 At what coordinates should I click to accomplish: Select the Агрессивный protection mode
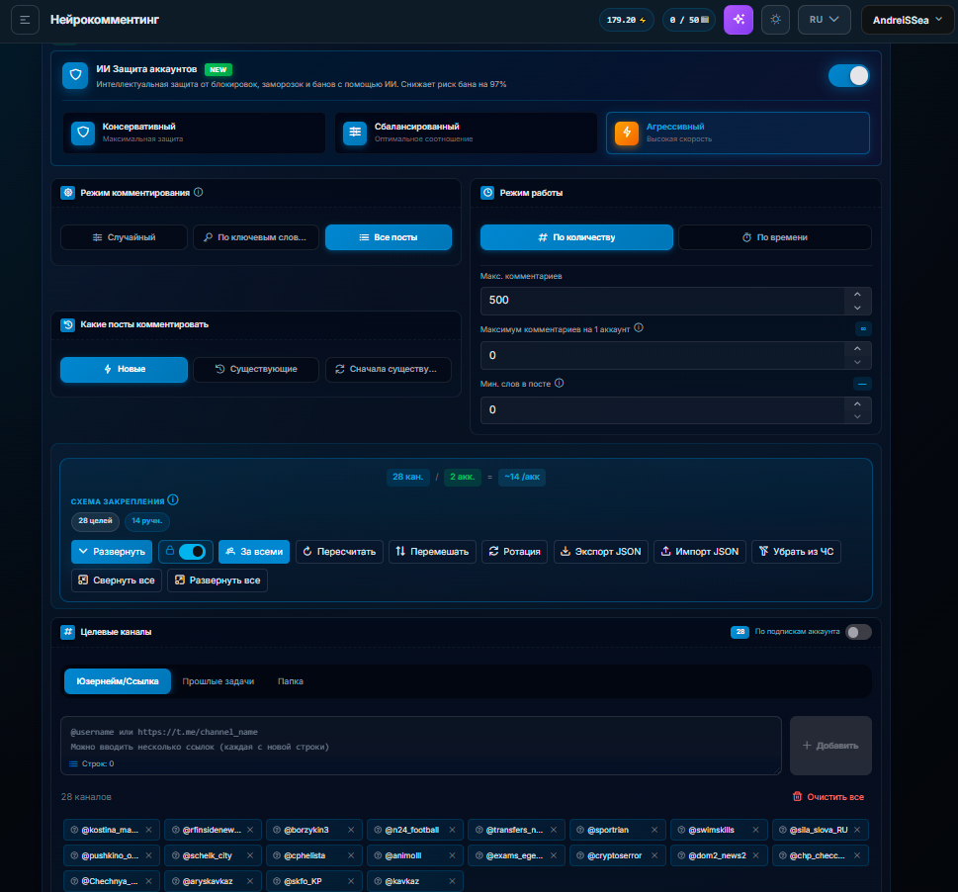point(738,133)
